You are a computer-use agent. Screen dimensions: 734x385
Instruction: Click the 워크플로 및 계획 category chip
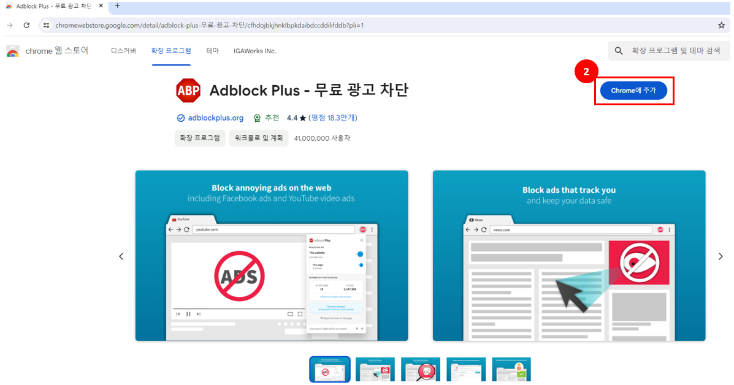tap(259, 138)
